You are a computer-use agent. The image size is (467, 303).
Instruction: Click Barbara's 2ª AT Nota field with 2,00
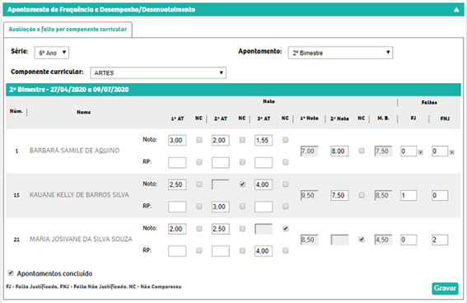(x=221, y=140)
